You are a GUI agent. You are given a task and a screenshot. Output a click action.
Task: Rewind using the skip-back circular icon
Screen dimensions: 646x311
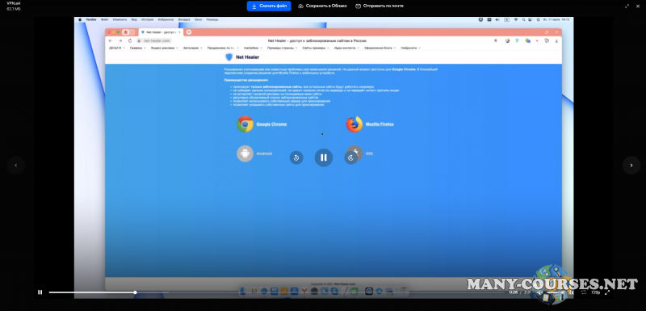(x=296, y=158)
